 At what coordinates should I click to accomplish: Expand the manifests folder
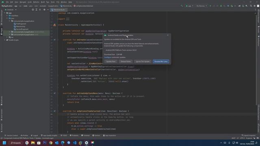[7, 15]
